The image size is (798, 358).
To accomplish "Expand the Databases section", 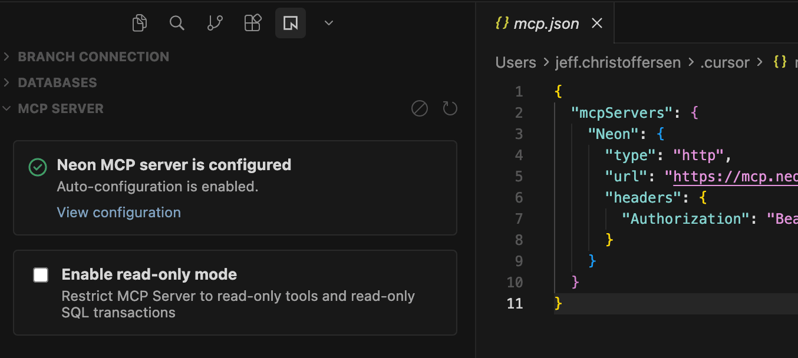I will tap(57, 82).
